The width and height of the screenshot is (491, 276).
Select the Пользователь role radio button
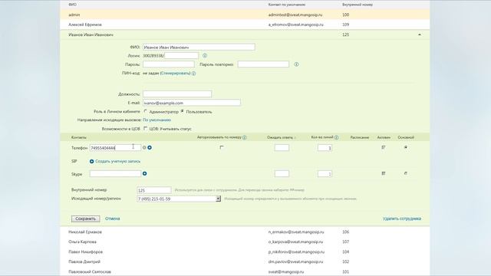pos(183,111)
